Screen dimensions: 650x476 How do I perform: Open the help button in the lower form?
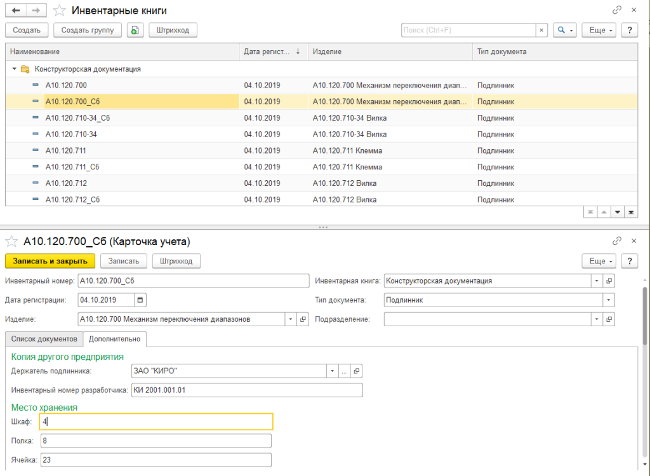pos(628,261)
